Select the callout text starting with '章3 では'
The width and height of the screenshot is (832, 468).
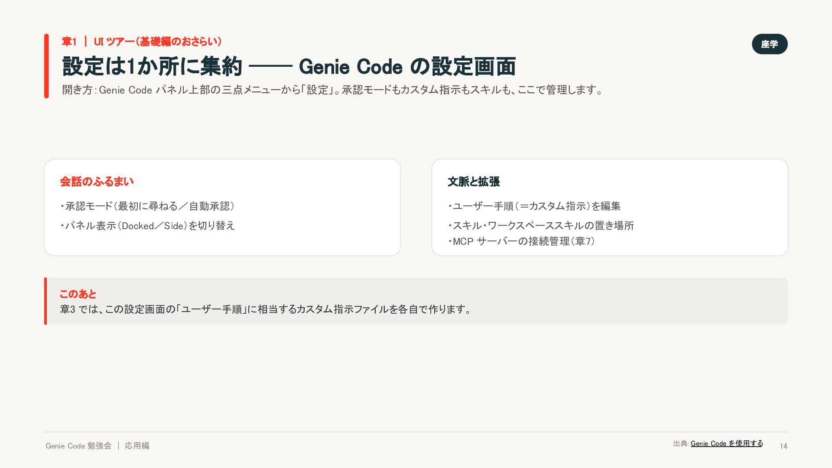coord(265,309)
